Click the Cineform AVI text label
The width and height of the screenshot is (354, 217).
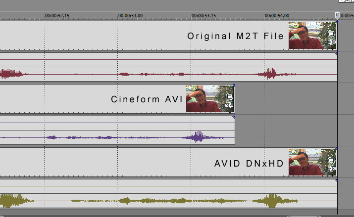click(147, 99)
